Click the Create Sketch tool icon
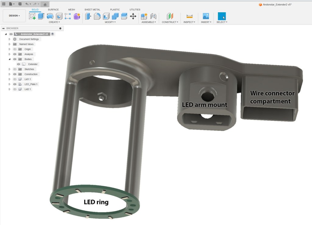Screen dimensions: 312x225 [x=32, y=16]
